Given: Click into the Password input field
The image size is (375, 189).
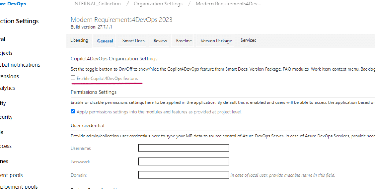Looking at the screenshot, I should 184,161.
